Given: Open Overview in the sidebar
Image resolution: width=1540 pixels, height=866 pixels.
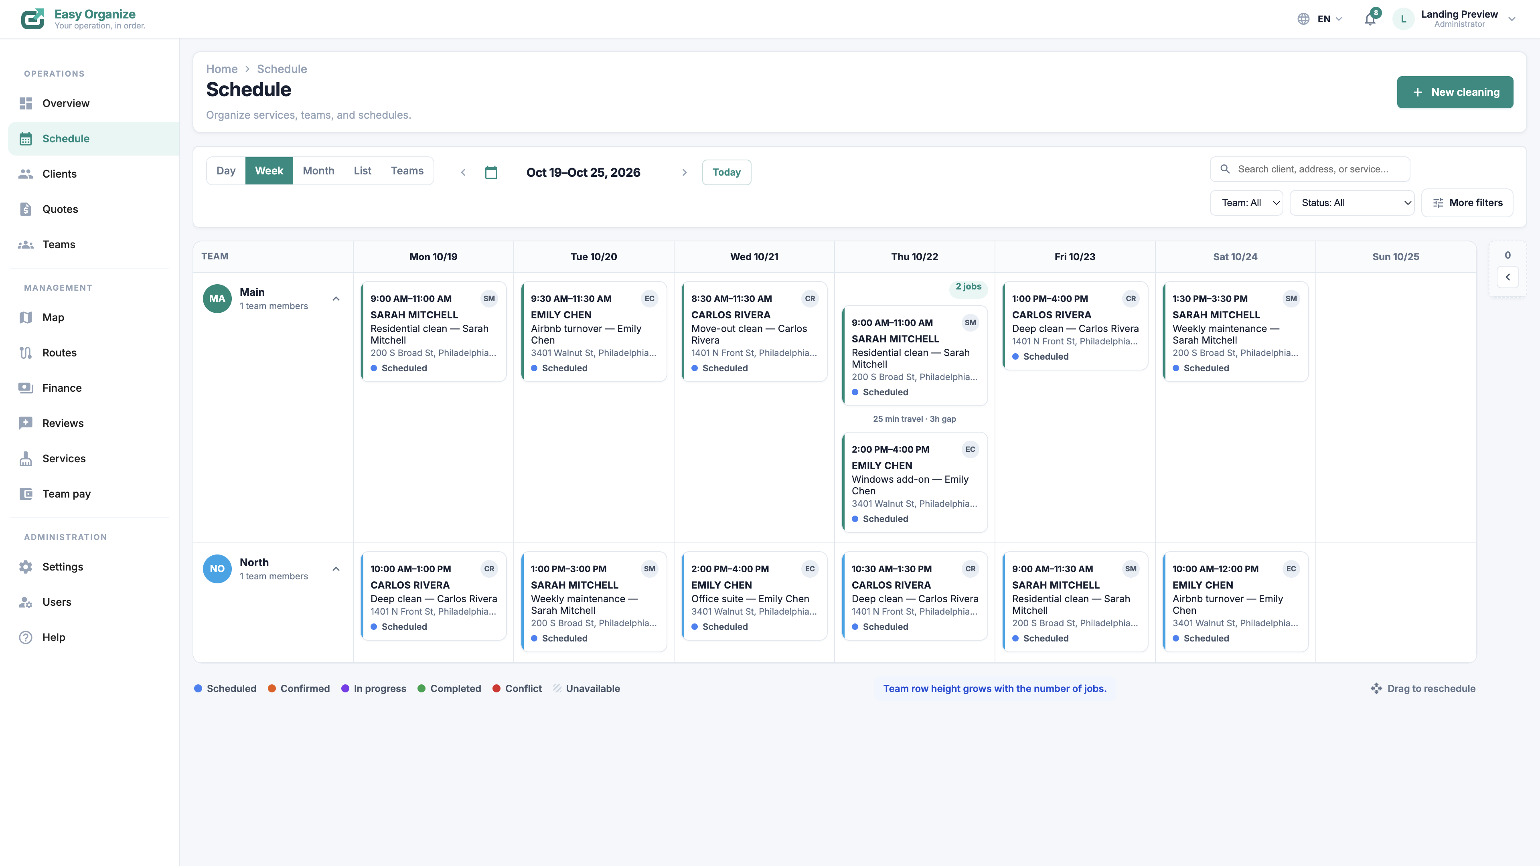Looking at the screenshot, I should click(x=93, y=103).
